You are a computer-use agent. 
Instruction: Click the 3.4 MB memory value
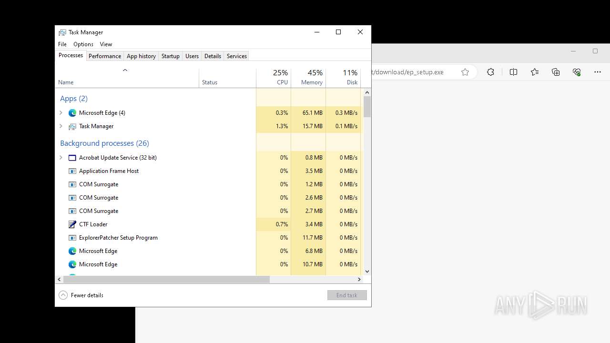(x=314, y=224)
